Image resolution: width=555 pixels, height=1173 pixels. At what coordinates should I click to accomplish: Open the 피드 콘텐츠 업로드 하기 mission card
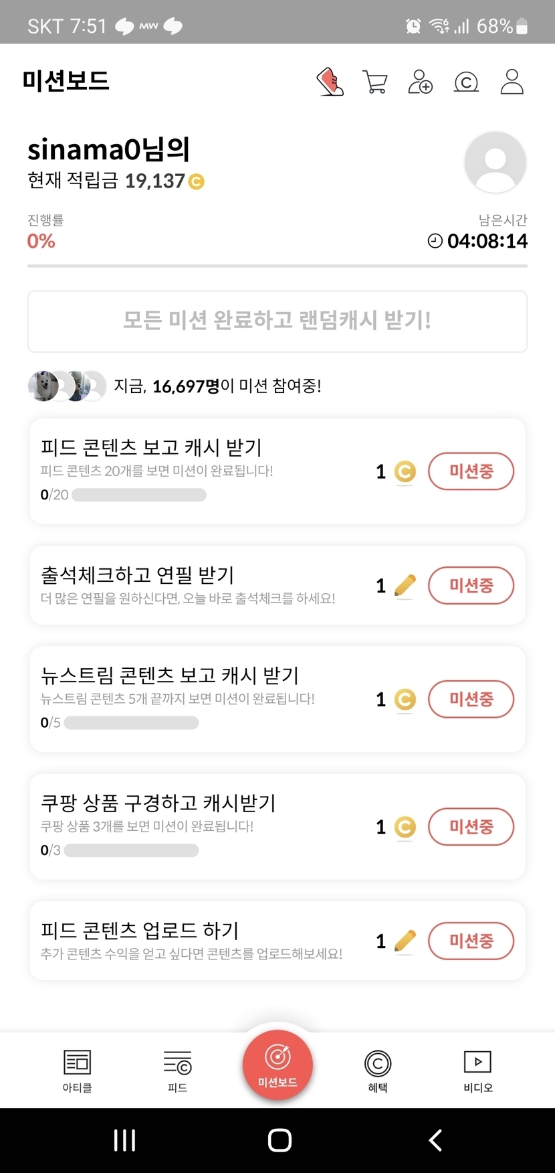click(201, 941)
